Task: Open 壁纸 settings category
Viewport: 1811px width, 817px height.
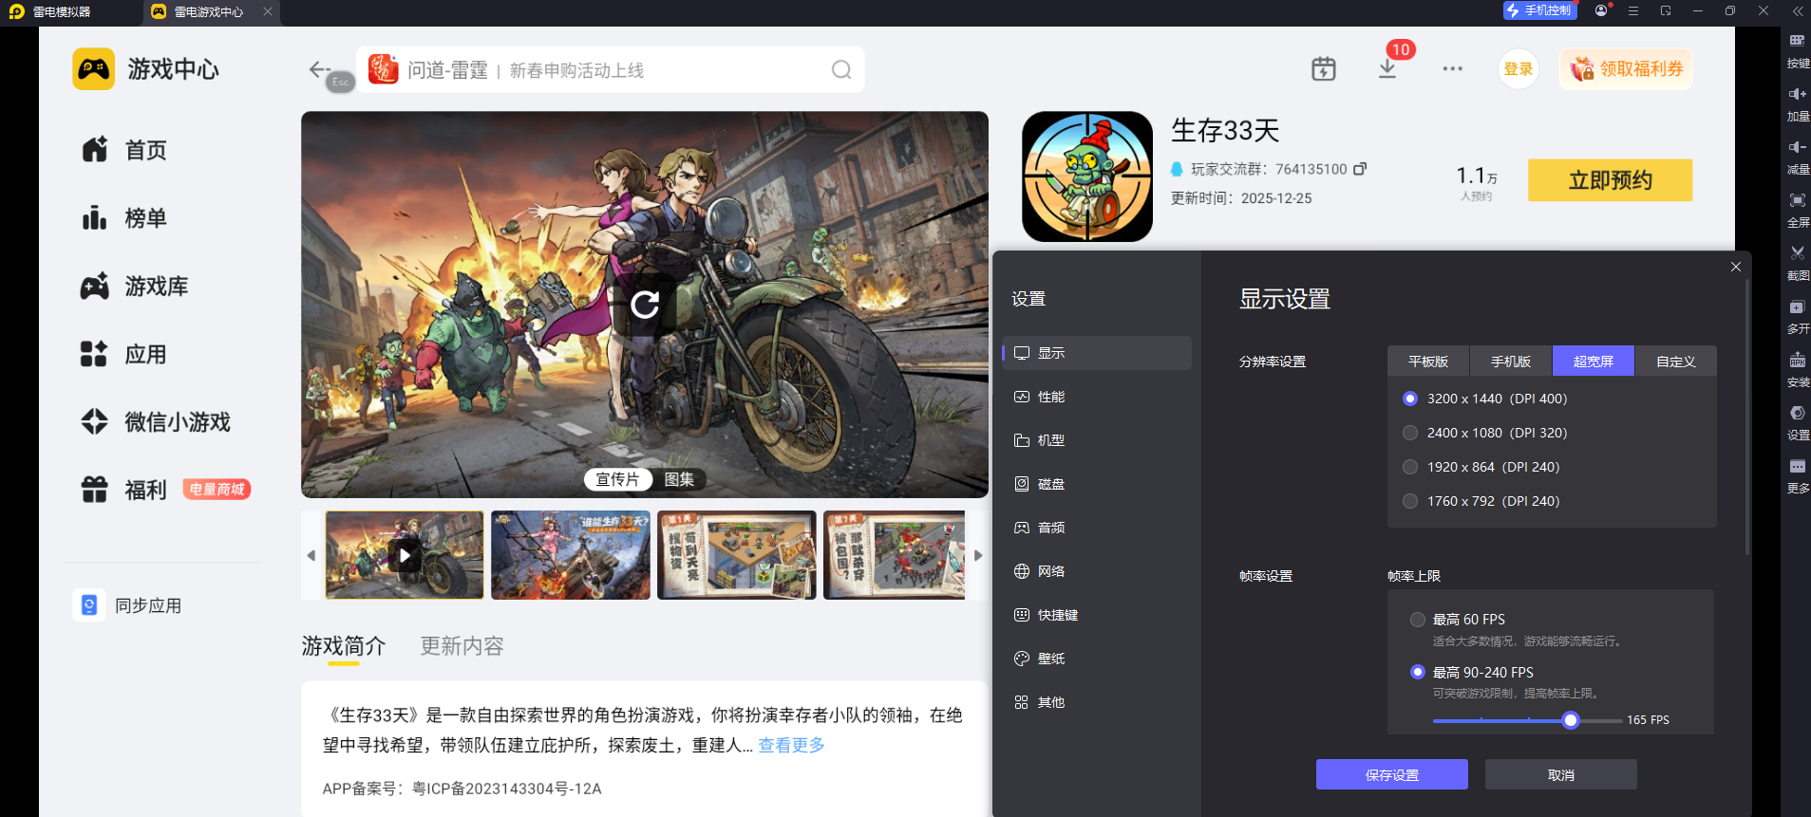Action: [1097, 659]
